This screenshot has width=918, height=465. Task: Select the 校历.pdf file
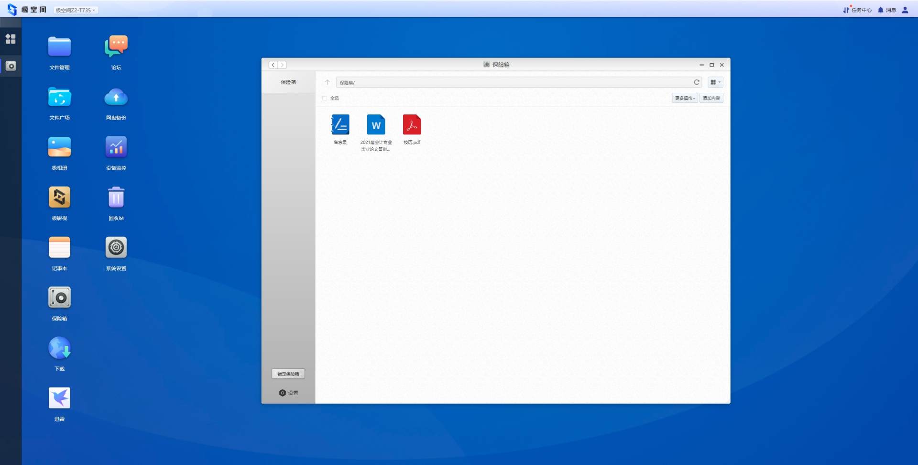pyautogui.click(x=412, y=130)
